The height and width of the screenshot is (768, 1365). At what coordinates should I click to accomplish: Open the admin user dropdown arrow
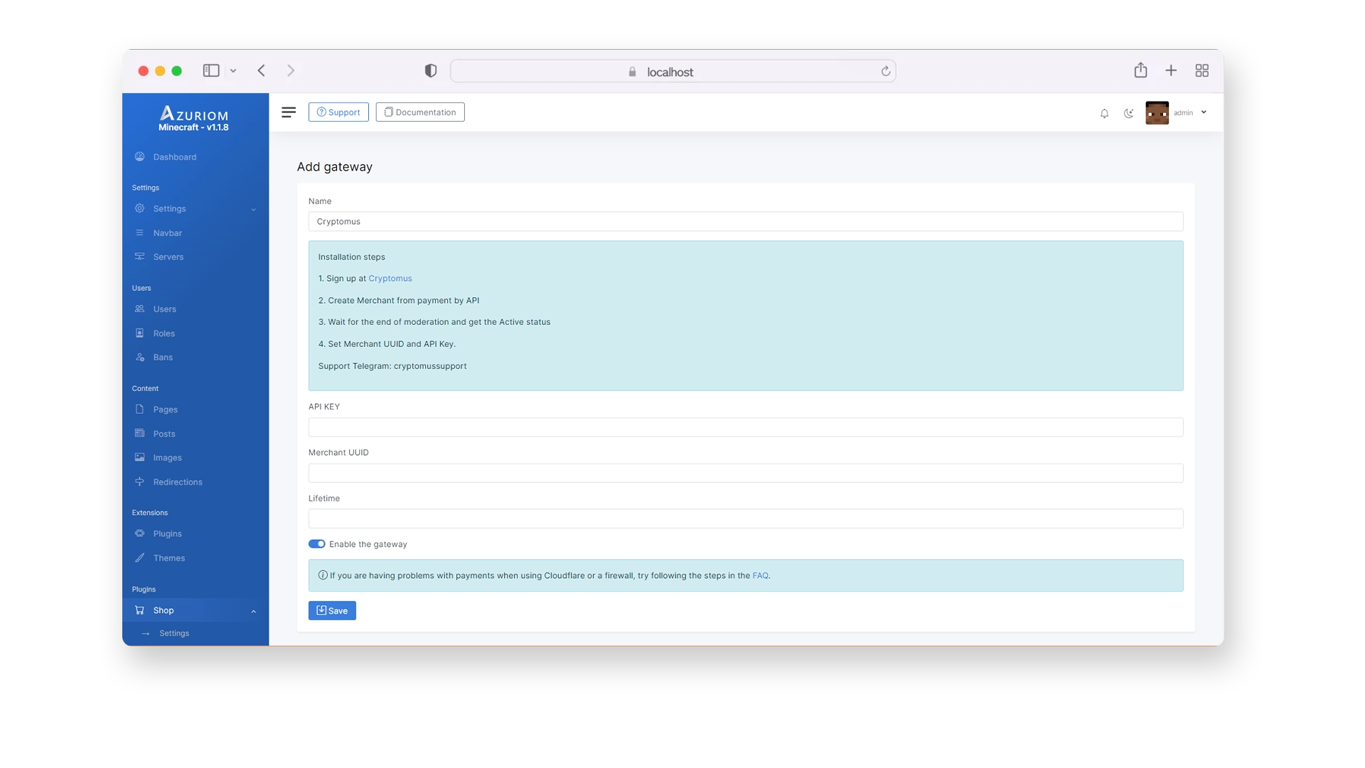(1204, 112)
